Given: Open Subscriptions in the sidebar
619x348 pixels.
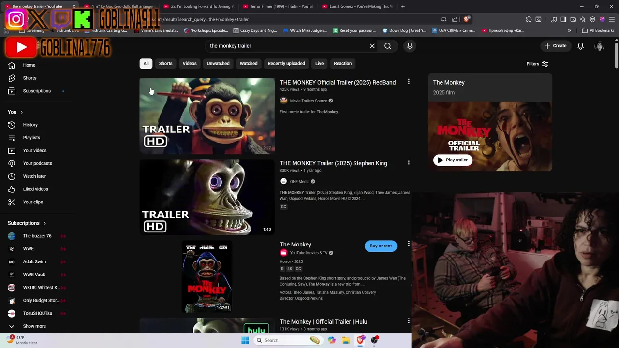Looking at the screenshot, I should point(37,91).
